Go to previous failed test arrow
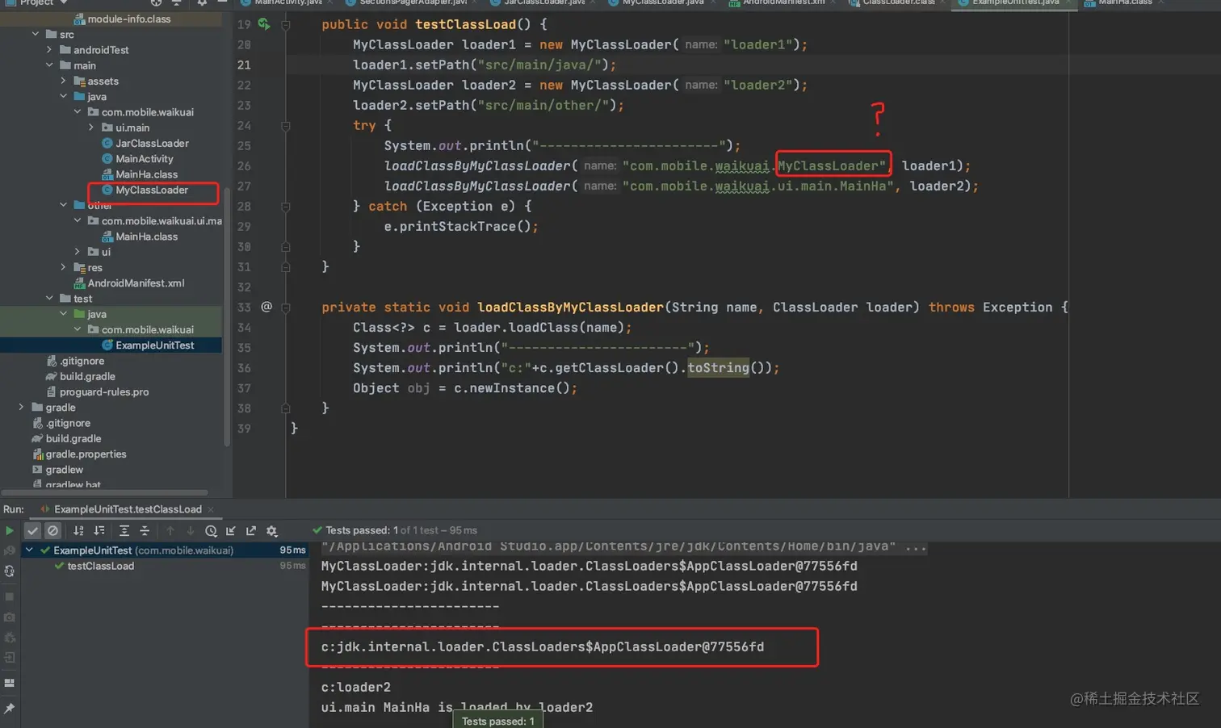The image size is (1221, 728). [x=170, y=530]
